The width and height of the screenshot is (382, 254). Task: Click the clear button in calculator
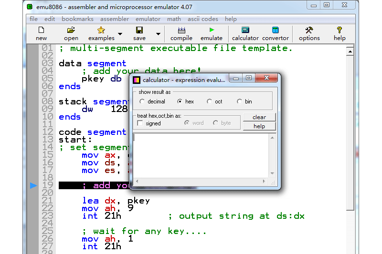(x=259, y=117)
